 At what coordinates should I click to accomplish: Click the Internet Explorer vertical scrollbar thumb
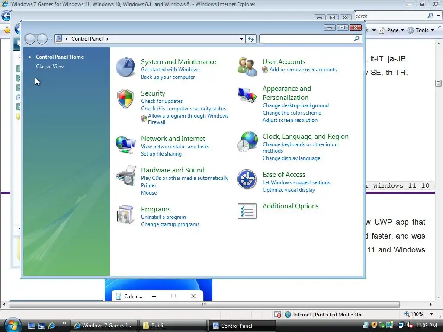439,83
